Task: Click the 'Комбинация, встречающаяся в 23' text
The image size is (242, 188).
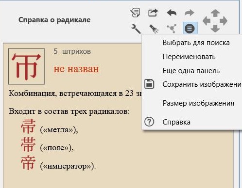Action: pyautogui.click(x=71, y=94)
